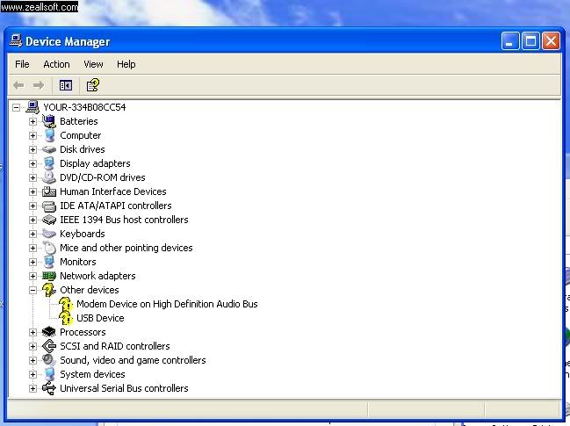This screenshot has width=570, height=426.
Task: Select Modem Device on High Definition Audio Bus
Action: (x=167, y=304)
